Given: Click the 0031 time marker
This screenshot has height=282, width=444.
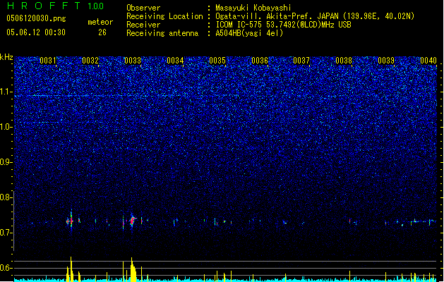Looking at the screenshot, I should click(x=48, y=61).
